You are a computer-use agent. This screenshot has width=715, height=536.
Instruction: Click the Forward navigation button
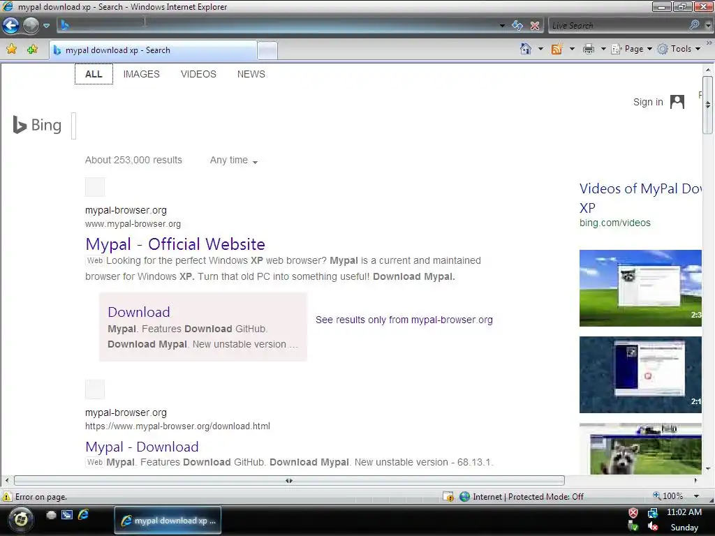click(x=31, y=26)
